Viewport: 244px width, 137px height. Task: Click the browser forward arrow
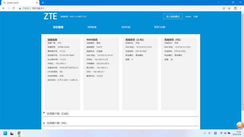8,8
